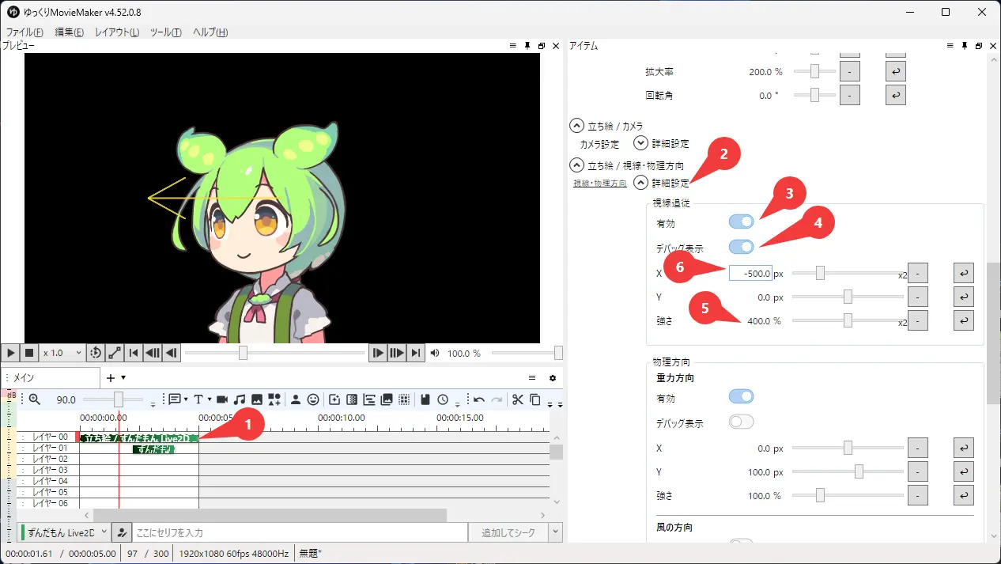The width and height of the screenshot is (1001, 564).
Task: Open the playback speed x 1.0 dropdown
Action: [62, 353]
